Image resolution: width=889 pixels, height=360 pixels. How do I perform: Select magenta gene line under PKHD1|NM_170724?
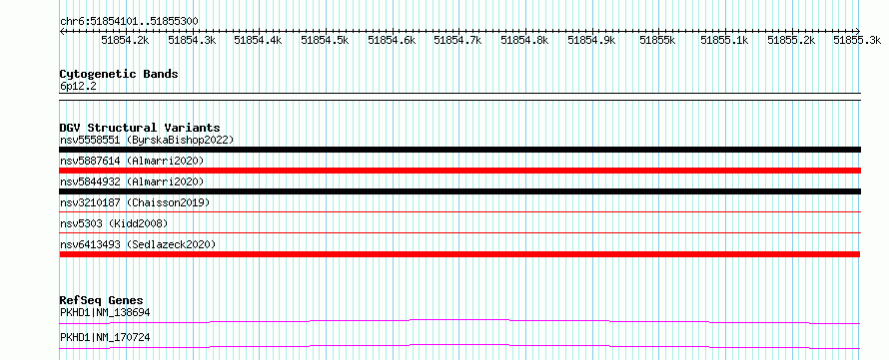(459, 346)
